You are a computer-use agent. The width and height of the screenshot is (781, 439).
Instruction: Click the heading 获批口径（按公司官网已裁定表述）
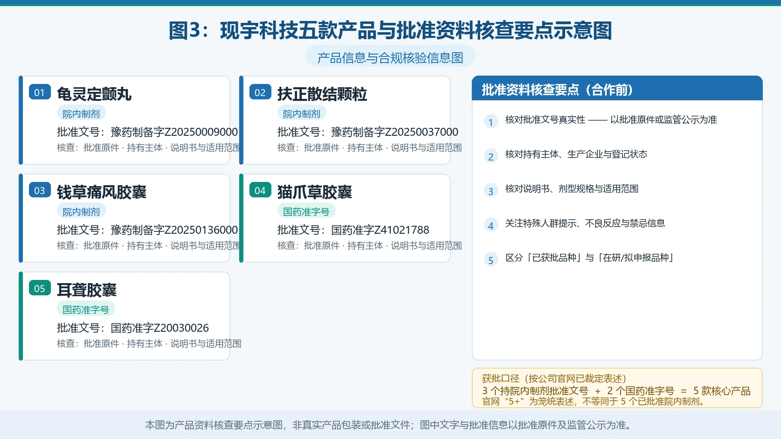pos(554,378)
